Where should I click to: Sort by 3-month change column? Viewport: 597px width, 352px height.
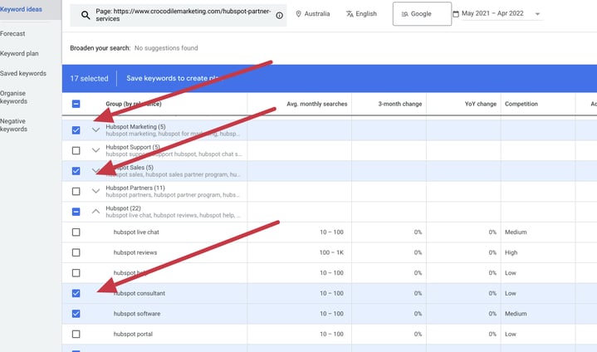pyautogui.click(x=399, y=104)
